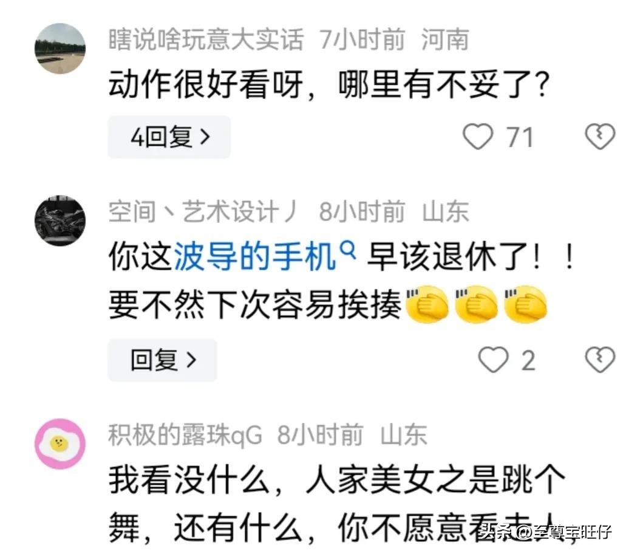Dislike the 早该退休了 comment
The image size is (626, 554).
pyautogui.click(x=600, y=360)
